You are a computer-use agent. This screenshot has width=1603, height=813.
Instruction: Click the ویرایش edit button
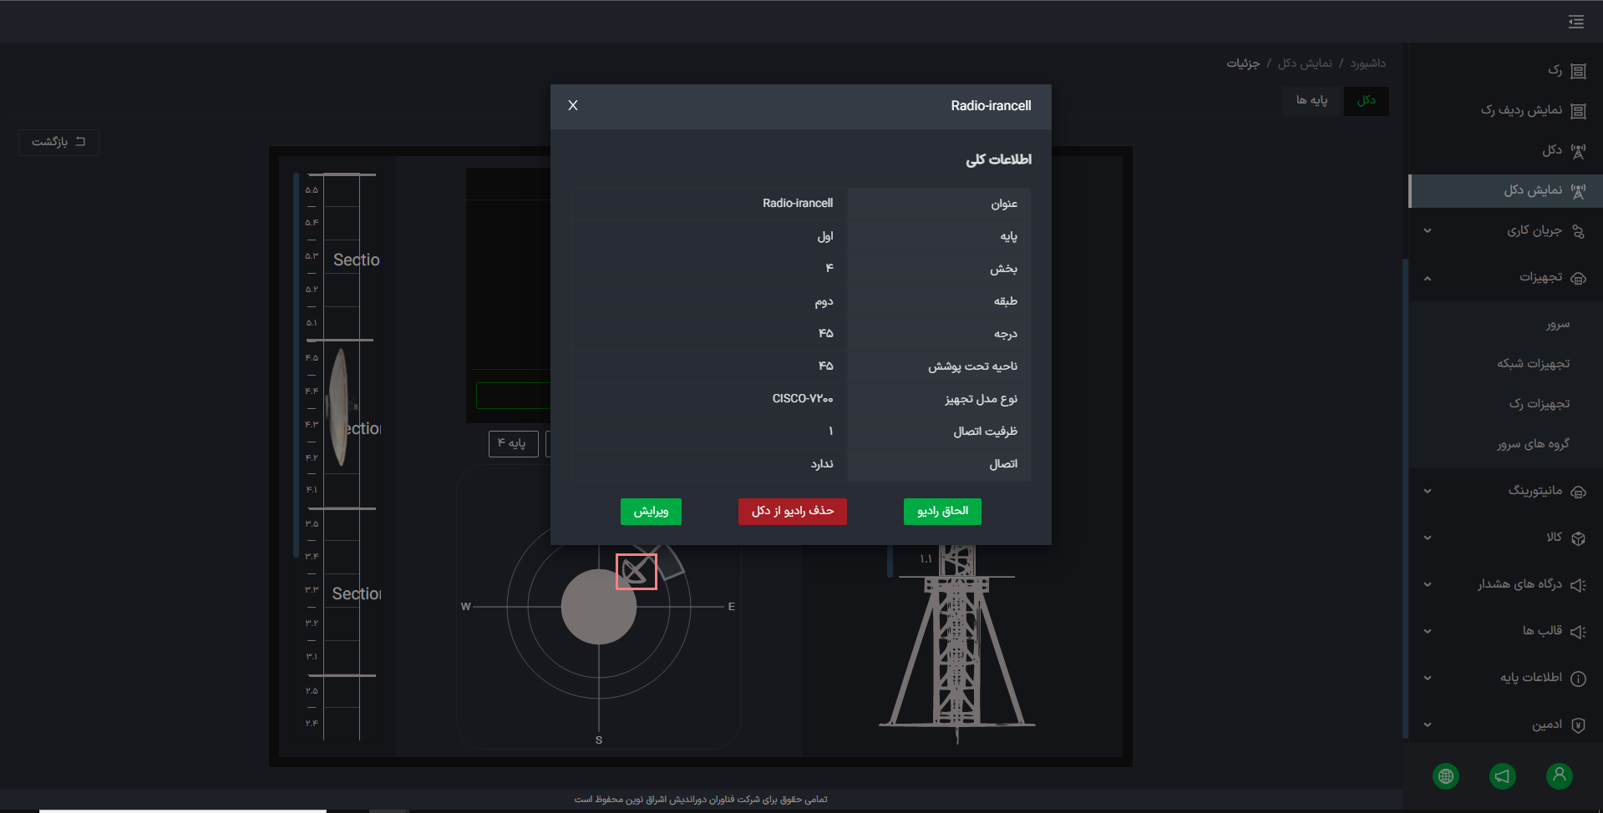651,512
